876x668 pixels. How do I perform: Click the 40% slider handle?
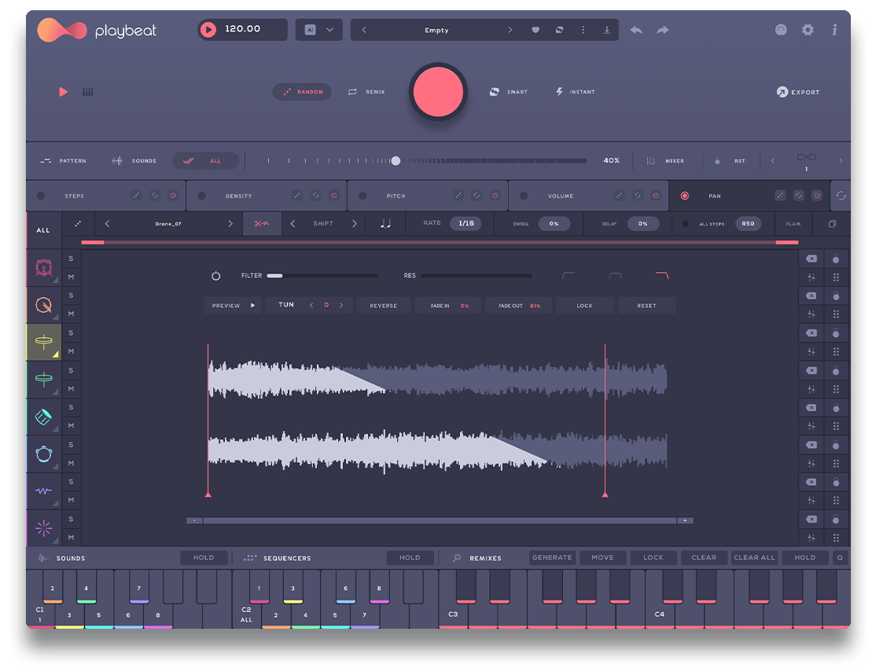(x=396, y=160)
